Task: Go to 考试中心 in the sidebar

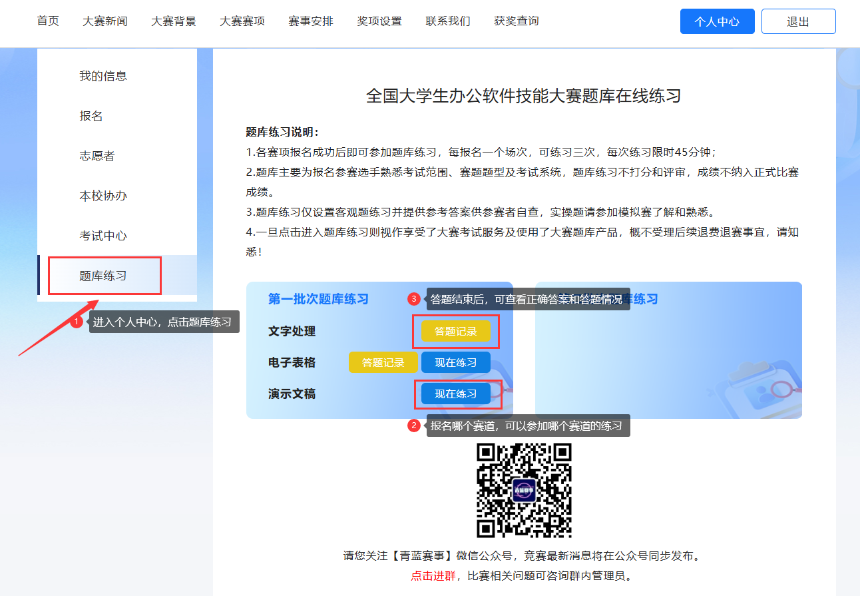Action: click(103, 236)
